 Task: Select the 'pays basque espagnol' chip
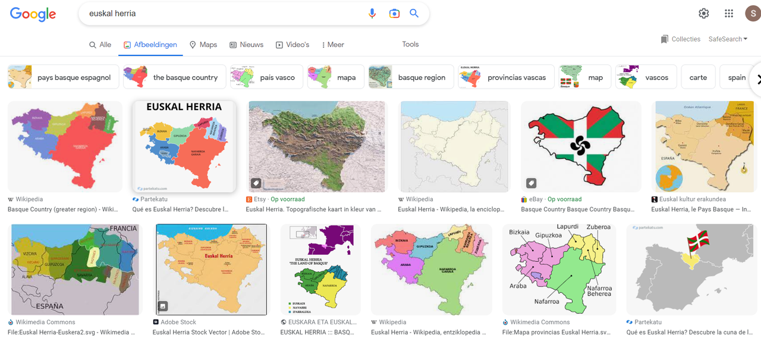pyautogui.click(x=62, y=77)
